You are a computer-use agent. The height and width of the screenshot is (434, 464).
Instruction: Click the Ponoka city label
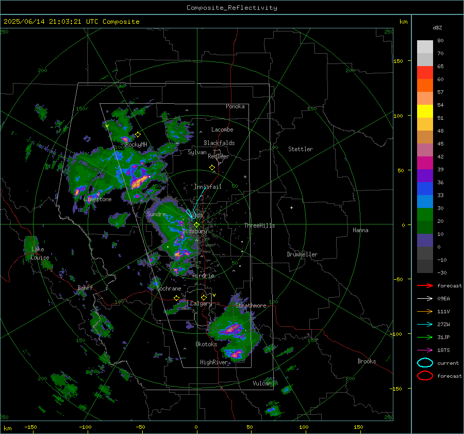click(235, 106)
